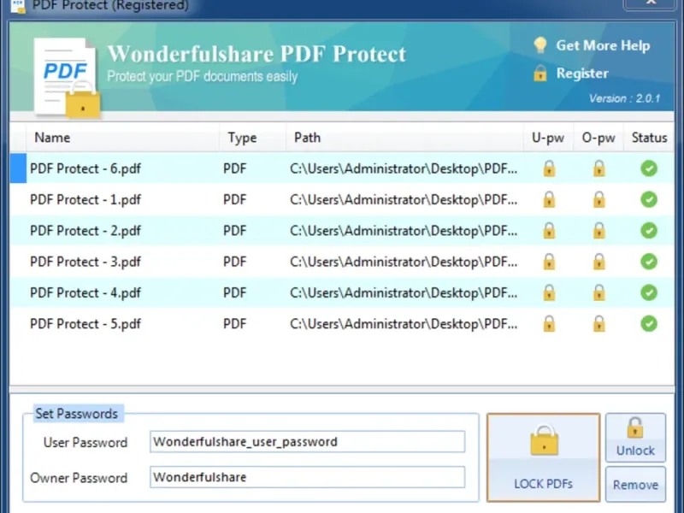Click the Type column header
Screen dimensions: 684x513
coord(252,138)
